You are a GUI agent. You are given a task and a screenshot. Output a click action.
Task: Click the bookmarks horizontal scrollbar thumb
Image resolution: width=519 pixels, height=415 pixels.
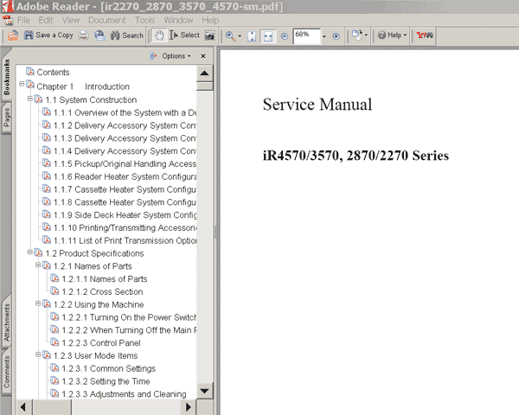[52, 407]
